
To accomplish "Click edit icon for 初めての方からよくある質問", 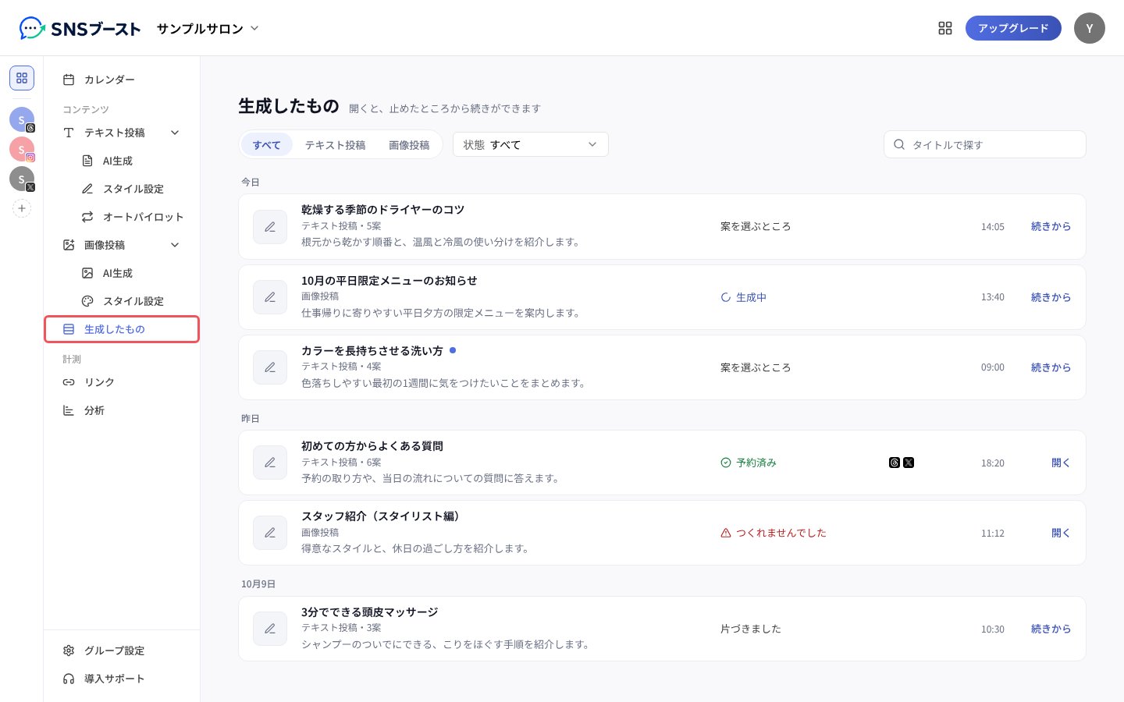I will click(x=270, y=463).
